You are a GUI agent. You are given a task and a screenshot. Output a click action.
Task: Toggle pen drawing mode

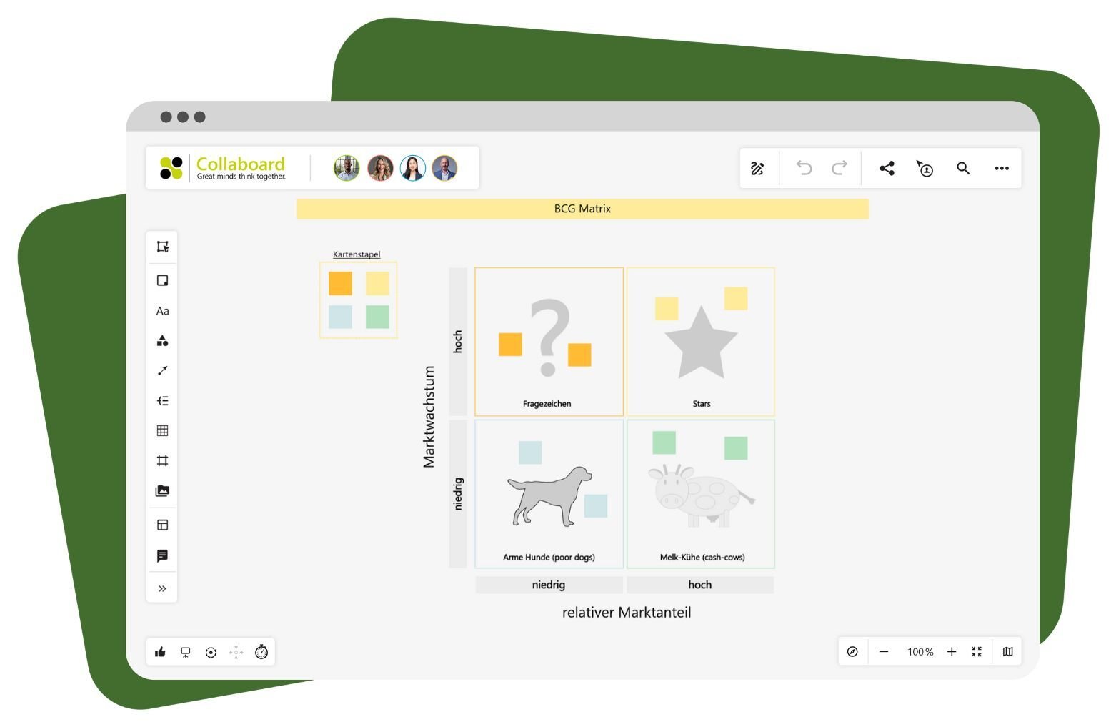757,169
